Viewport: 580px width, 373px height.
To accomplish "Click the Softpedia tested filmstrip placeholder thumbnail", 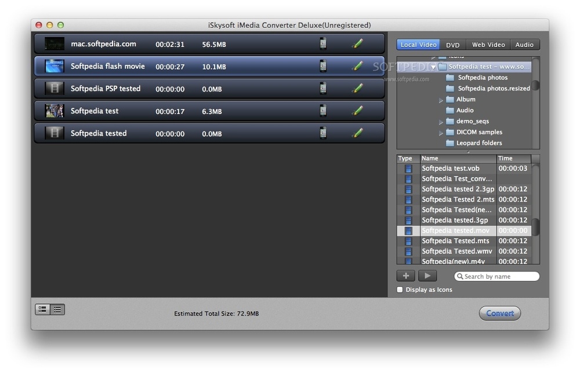I will coord(55,133).
